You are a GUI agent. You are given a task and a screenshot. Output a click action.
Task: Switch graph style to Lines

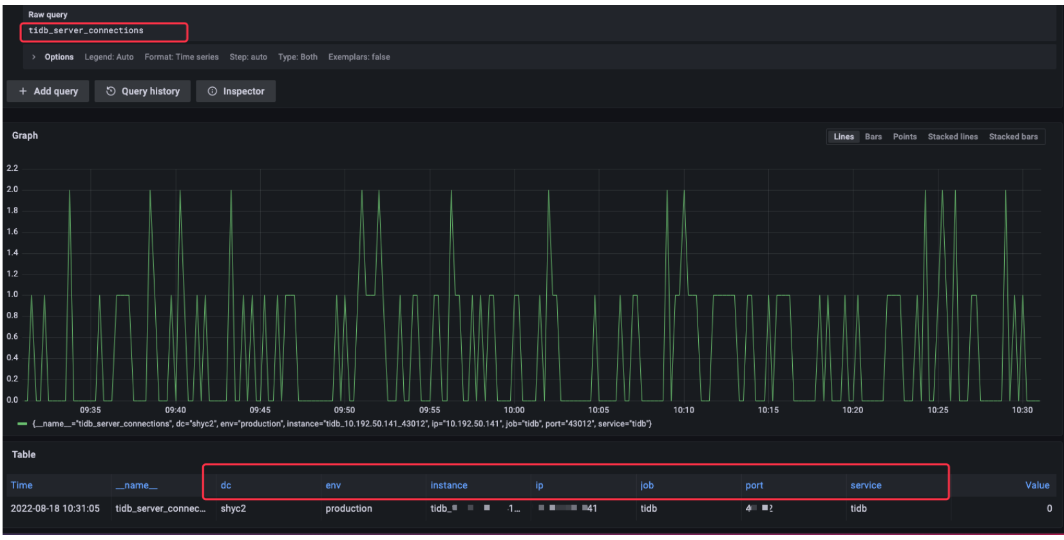(x=843, y=137)
